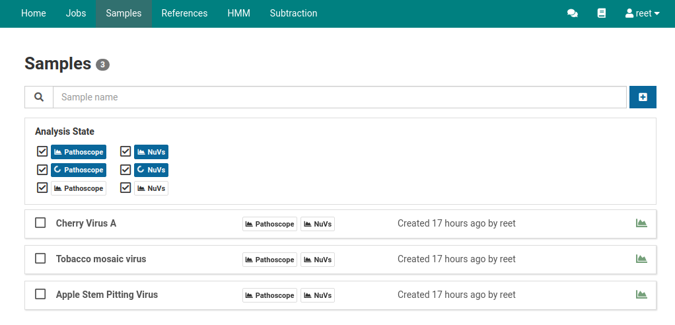
Task: Select the Tobacco mosaic virus checkbox
Action: coord(40,259)
